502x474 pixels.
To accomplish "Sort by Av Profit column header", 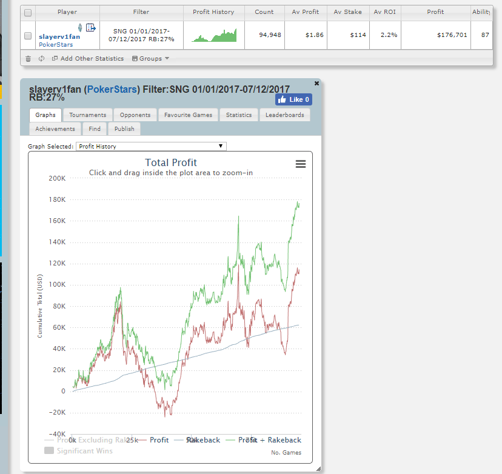I will pos(306,12).
